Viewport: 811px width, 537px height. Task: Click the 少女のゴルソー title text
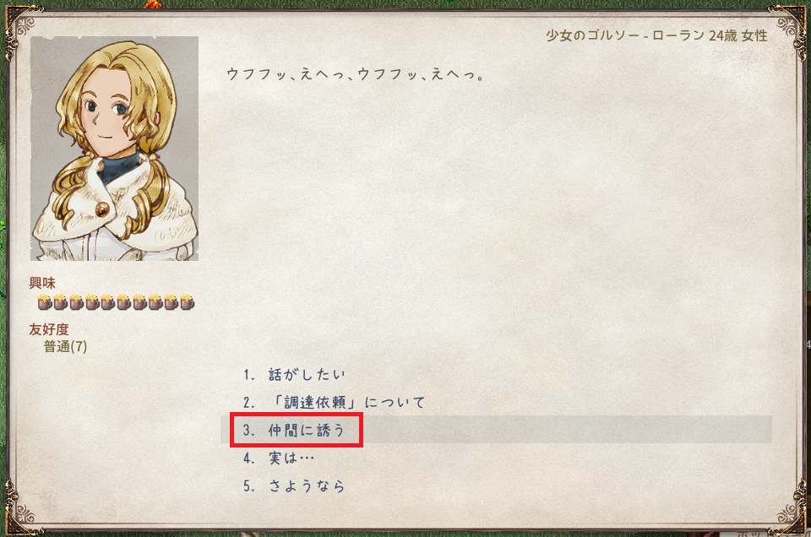[593, 35]
